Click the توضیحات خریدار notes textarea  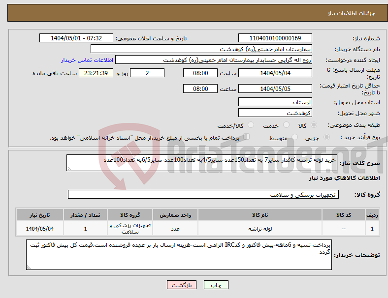pyautogui.click(x=179, y=255)
